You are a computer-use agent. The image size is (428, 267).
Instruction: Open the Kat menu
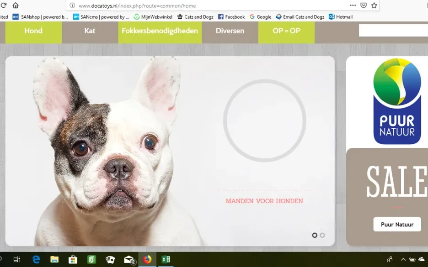pyautogui.click(x=90, y=32)
